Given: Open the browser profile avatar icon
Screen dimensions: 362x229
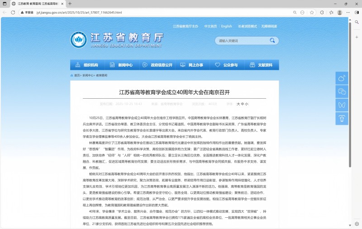Looking at the screenshot, I should point(339,13).
